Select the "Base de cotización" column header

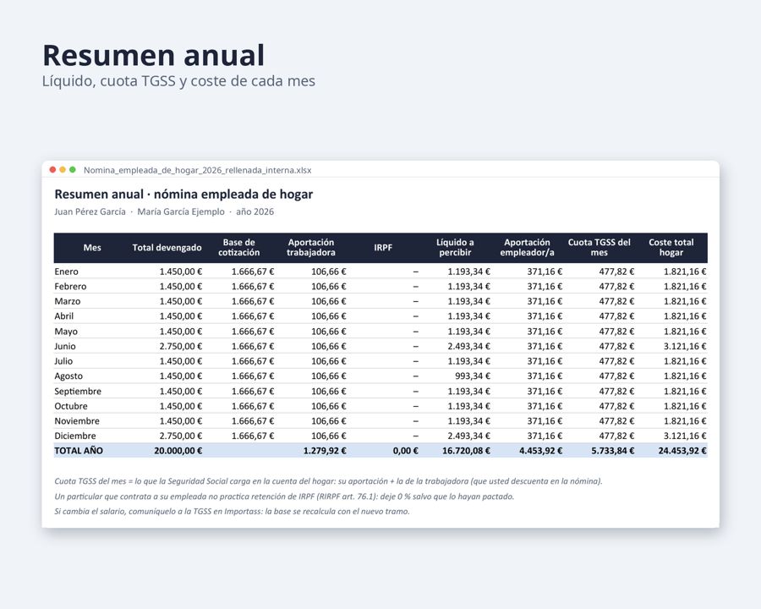[238, 248]
